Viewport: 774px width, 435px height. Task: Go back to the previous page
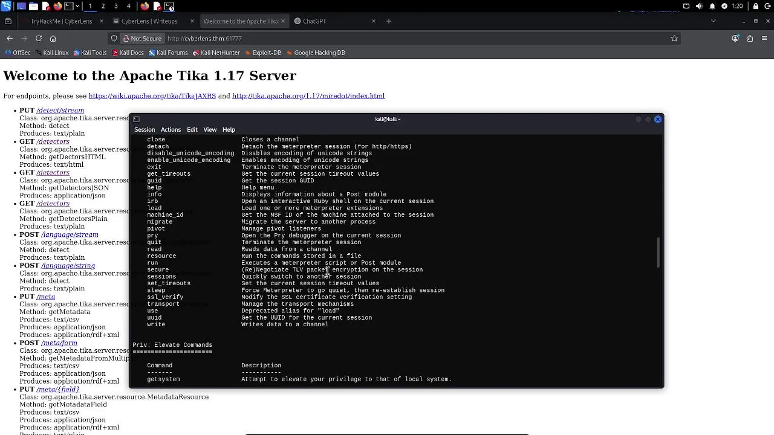(x=10, y=38)
